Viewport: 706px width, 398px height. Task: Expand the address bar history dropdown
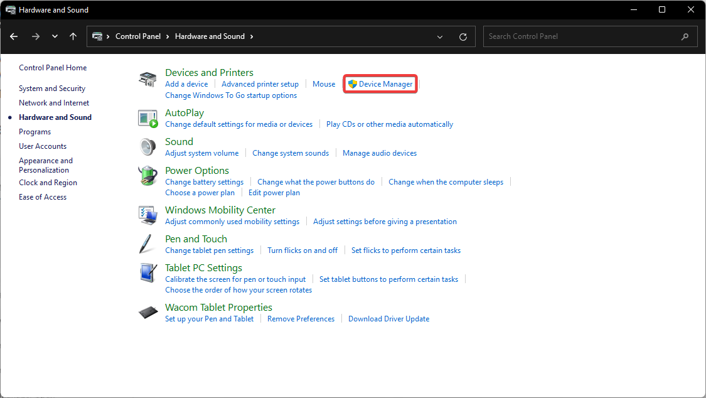(x=440, y=37)
